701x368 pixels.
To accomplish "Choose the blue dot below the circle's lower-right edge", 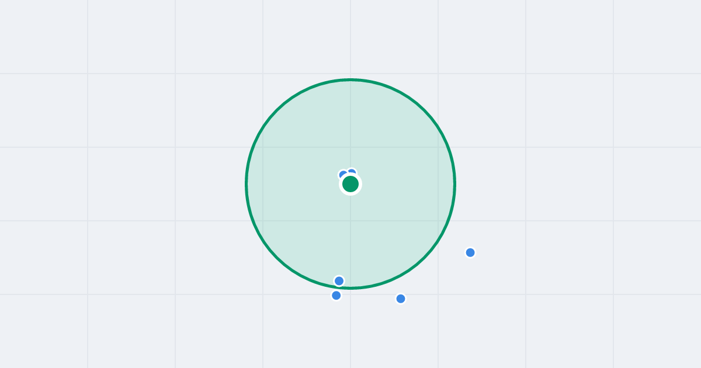I will click(401, 298).
